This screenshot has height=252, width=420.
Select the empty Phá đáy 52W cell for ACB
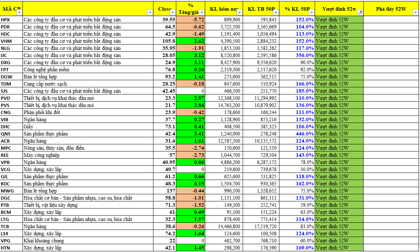(x=391, y=141)
